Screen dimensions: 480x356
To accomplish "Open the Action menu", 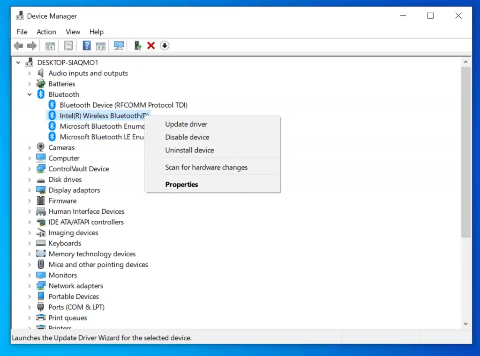I will (x=46, y=32).
